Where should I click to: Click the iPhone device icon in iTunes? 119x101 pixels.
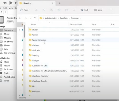click(x=2, y=20)
